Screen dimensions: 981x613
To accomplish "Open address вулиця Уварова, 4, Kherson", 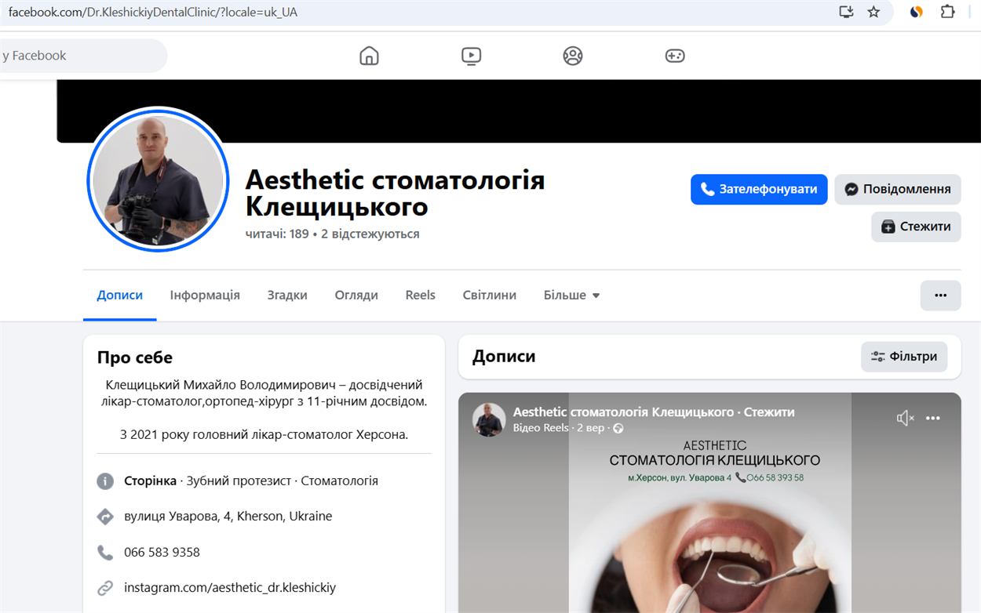I will pyautogui.click(x=228, y=517).
